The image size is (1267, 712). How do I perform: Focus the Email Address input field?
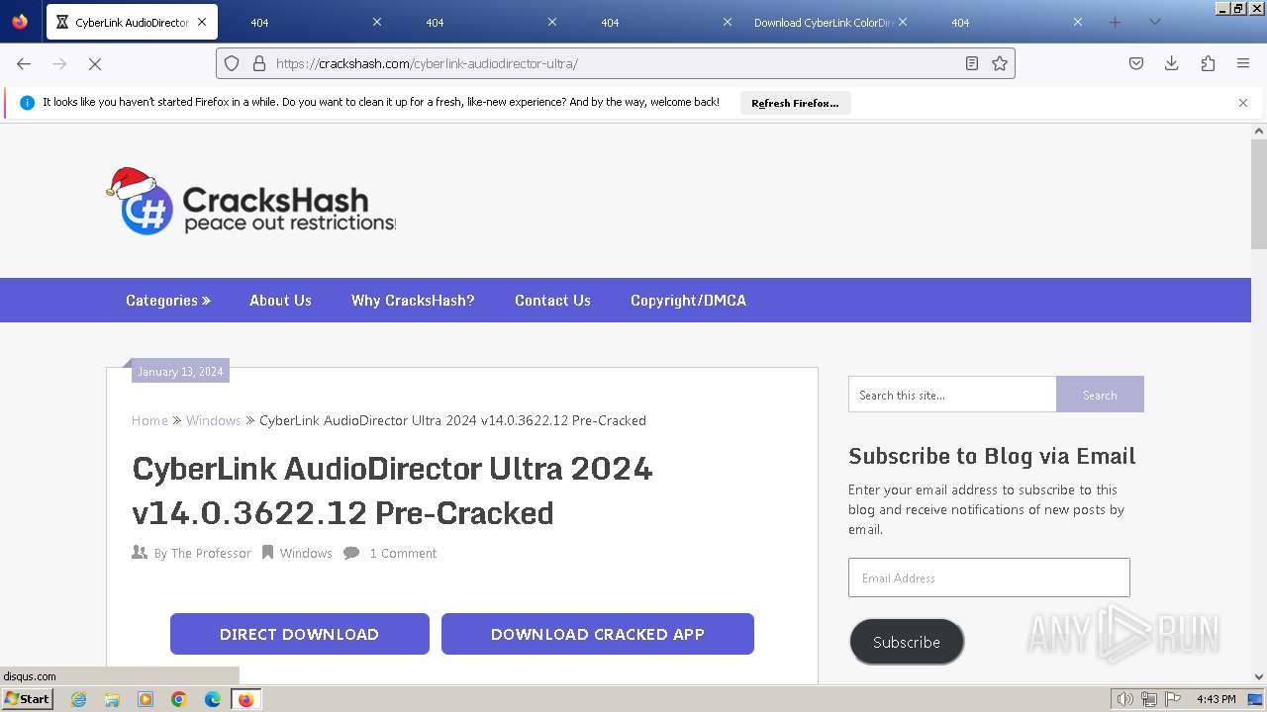[989, 578]
